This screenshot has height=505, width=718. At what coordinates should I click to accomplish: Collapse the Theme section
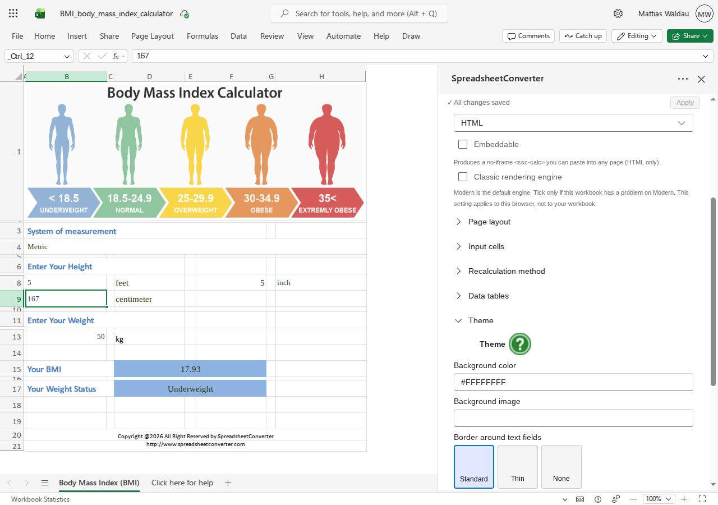tap(573, 320)
